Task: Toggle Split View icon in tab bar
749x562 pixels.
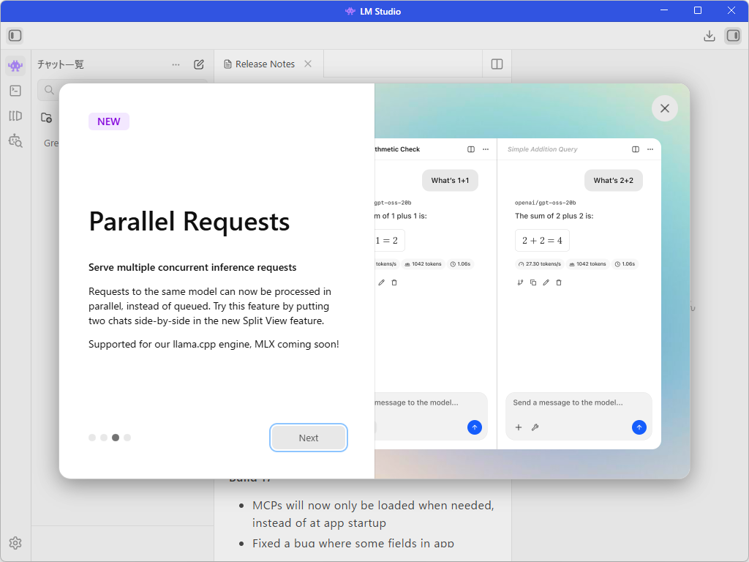Action: (497, 64)
